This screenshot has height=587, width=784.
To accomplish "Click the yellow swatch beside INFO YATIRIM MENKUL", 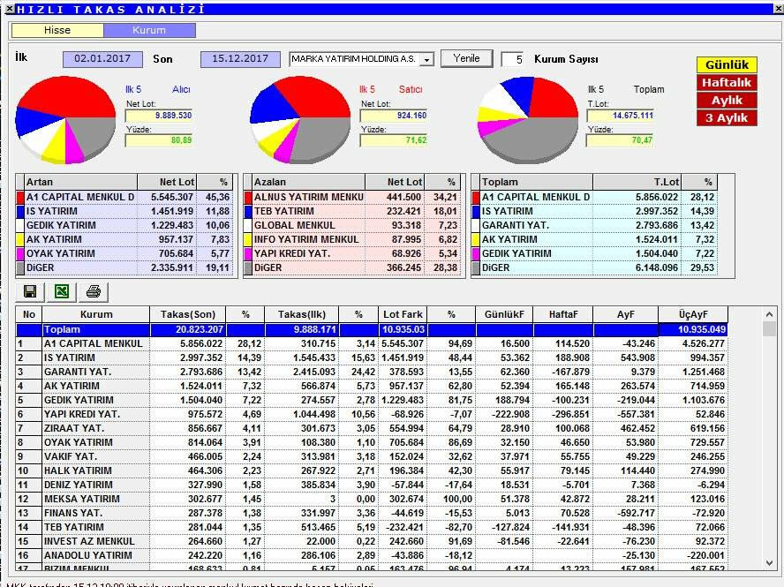I will [248, 239].
